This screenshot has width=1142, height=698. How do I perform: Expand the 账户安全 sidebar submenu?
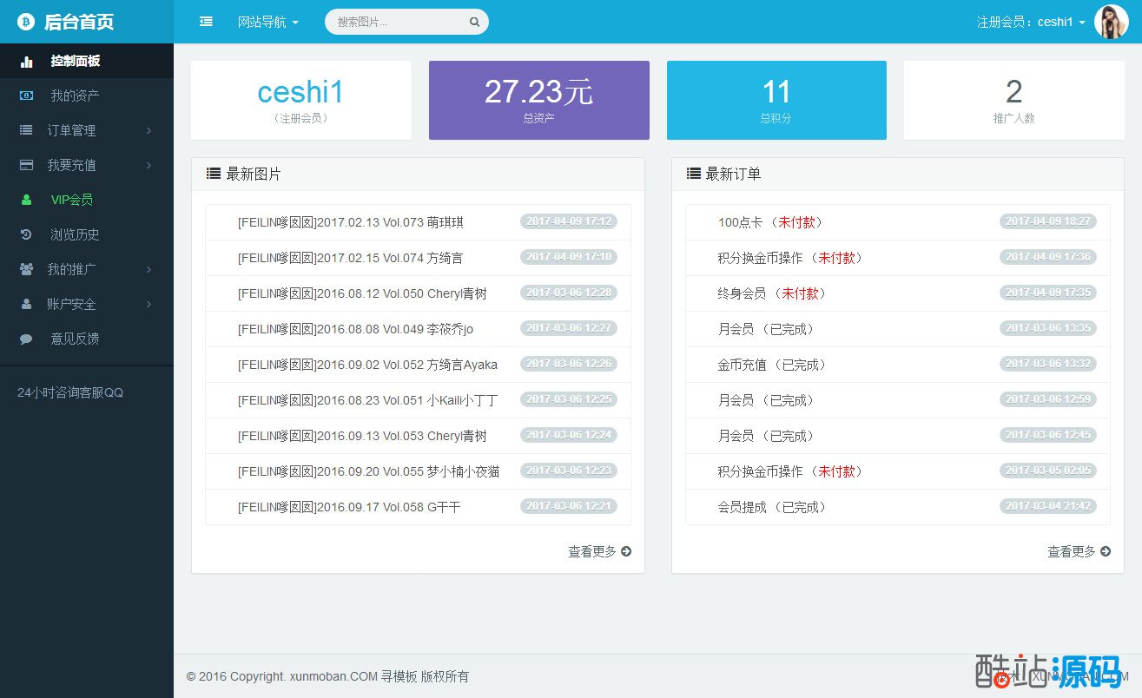click(x=87, y=304)
